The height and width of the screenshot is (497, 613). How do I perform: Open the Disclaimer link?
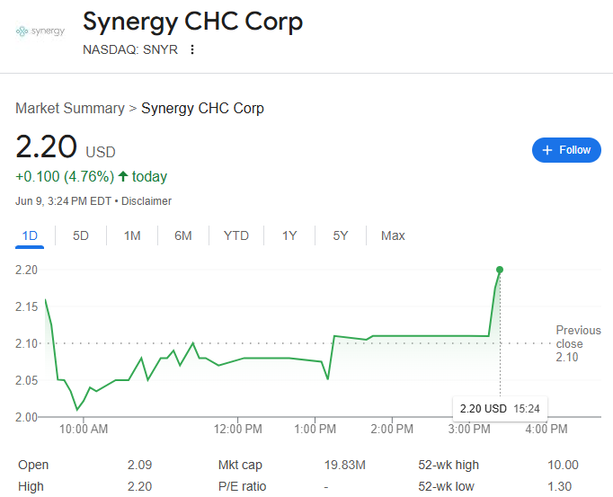click(x=147, y=201)
